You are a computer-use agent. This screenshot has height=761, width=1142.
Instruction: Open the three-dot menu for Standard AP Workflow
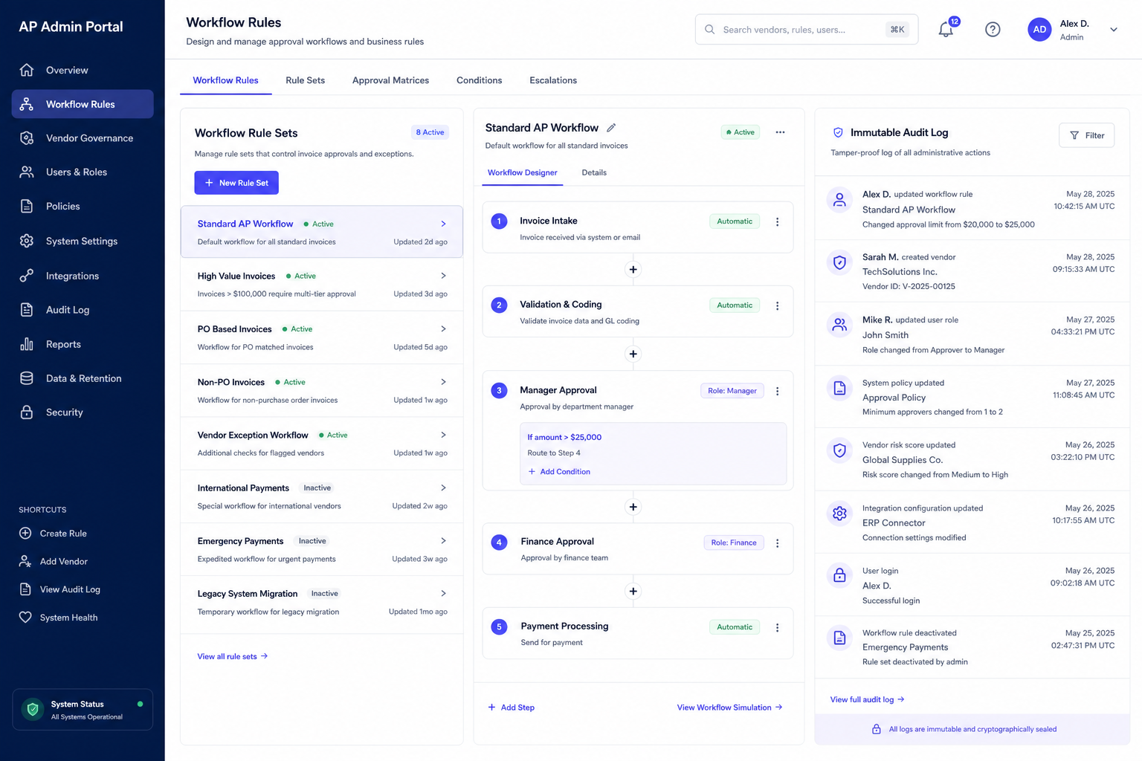[x=780, y=132]
